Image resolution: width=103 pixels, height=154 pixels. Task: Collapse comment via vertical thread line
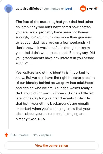(8, 71)
